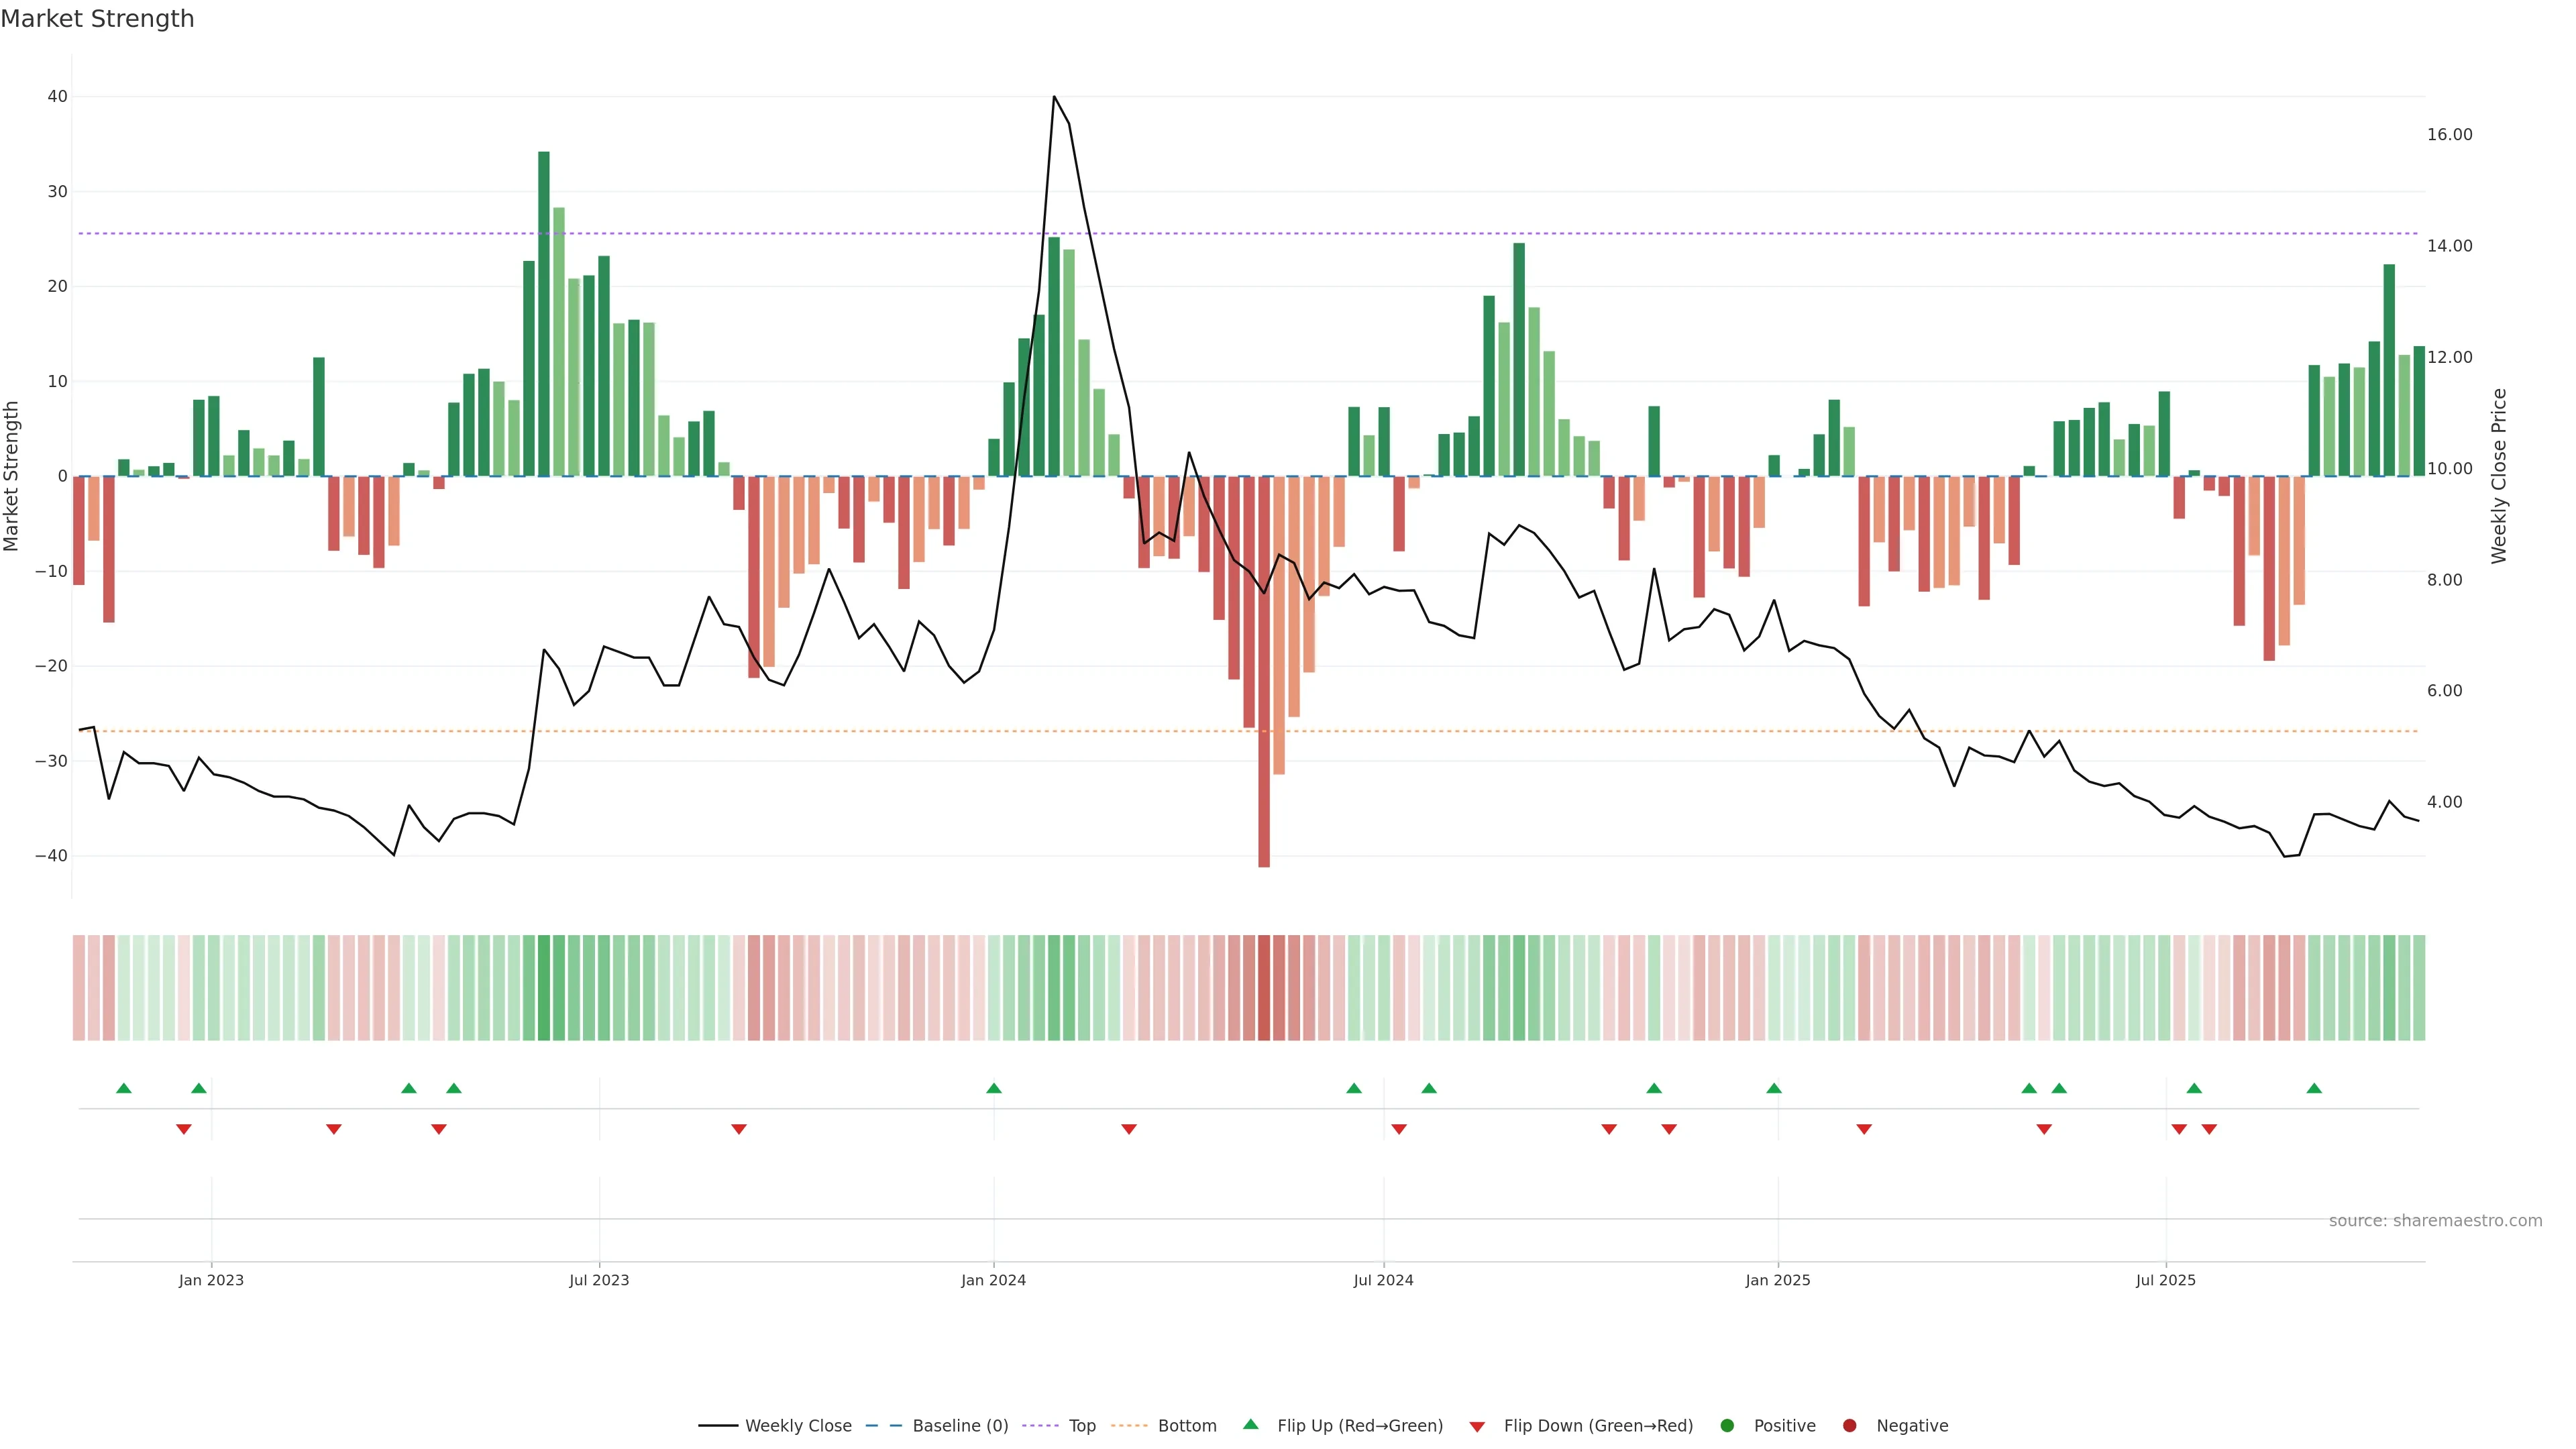Click the 'Jan 2024' x-axis label
Image resolution: width=2576 pixels, height=1449 pixels.
993,1280
